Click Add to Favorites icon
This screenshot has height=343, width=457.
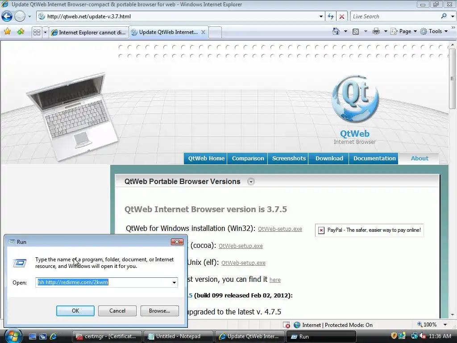click(x=21, y=32)
